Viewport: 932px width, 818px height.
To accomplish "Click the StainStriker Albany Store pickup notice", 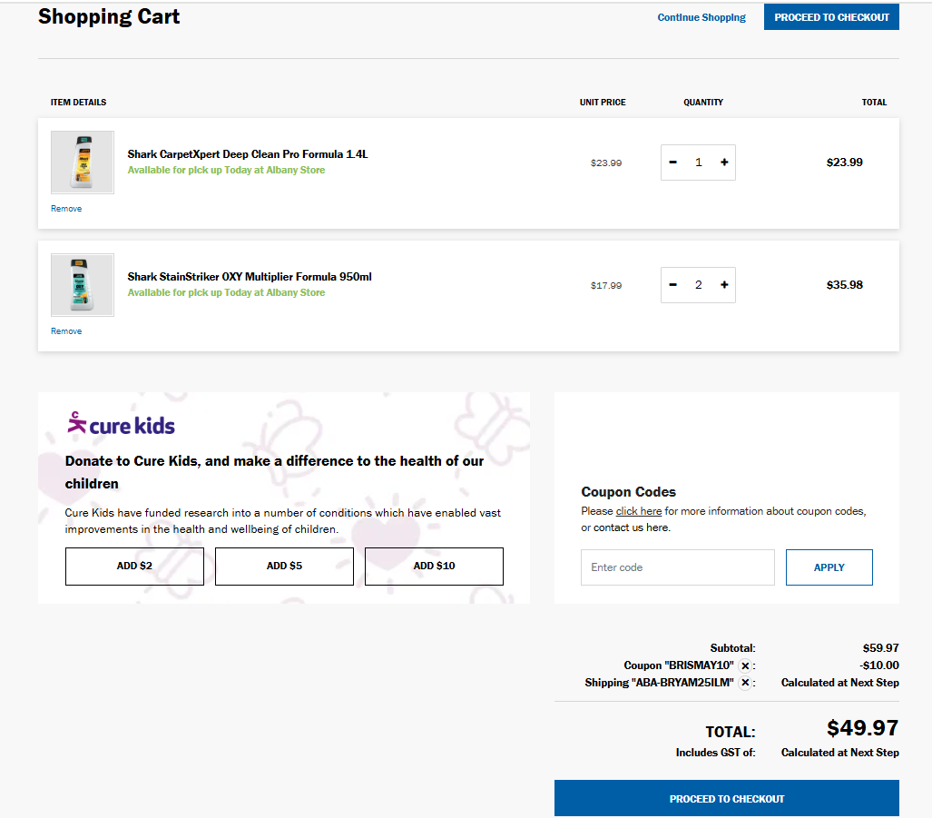I will point(227,292).
